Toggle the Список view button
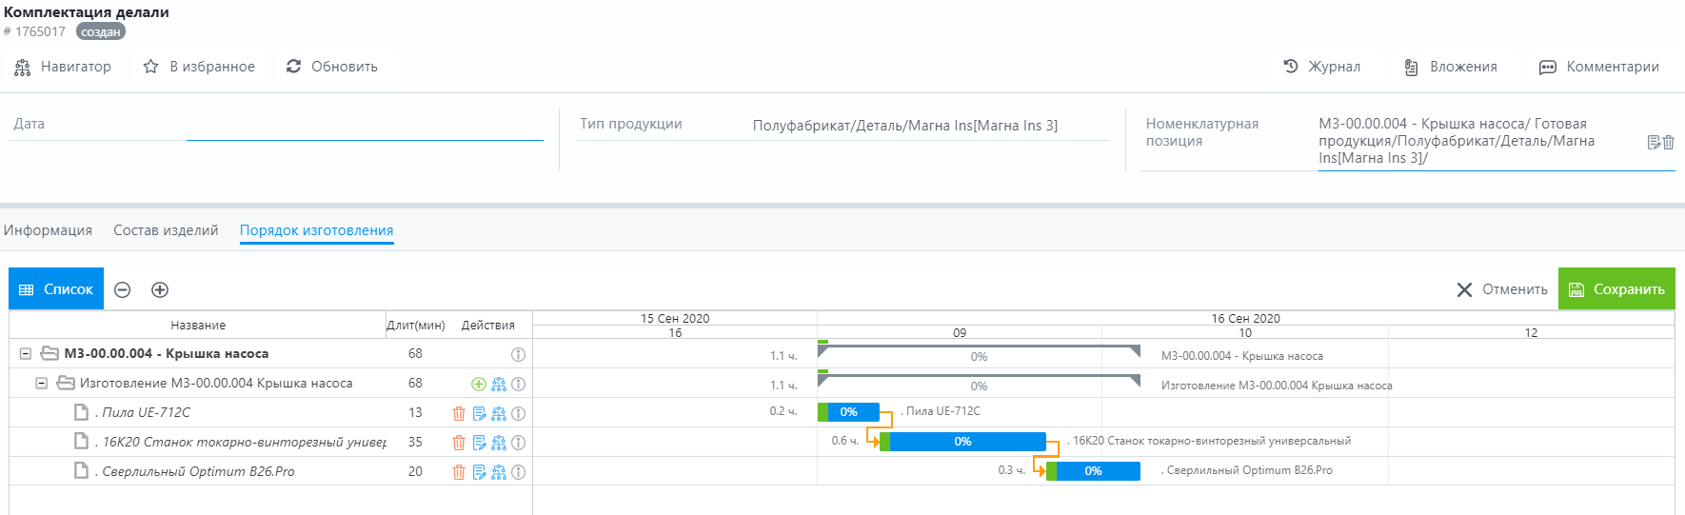 56,289
